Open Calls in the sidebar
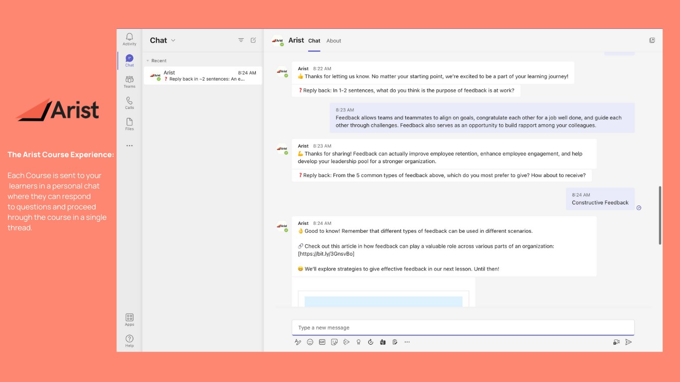 click(129, 103)
